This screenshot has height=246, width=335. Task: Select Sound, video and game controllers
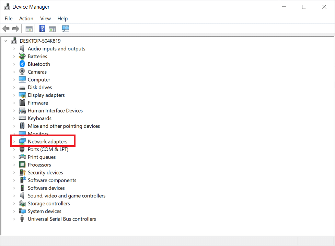point(67,196)
